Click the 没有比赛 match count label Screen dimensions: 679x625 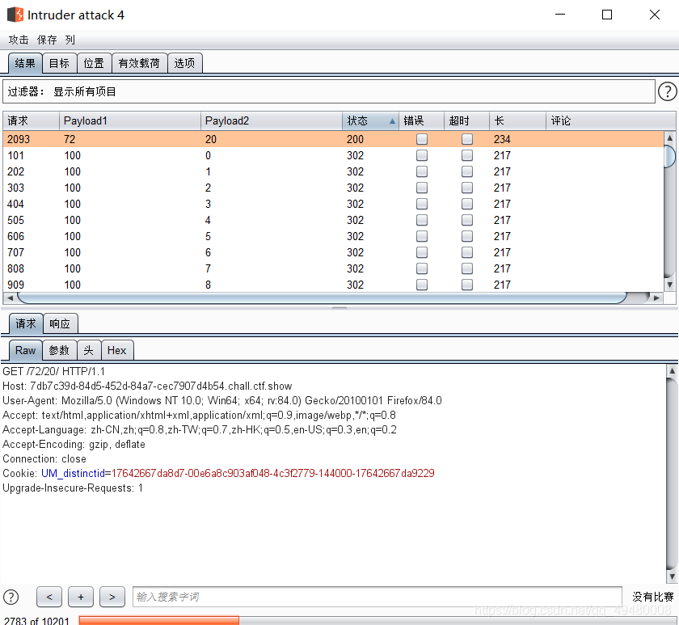point(652,597)
